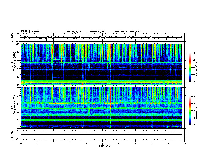Click the ch.1 color scale title text
The image size is (208, 161).
tap(197, 68)
